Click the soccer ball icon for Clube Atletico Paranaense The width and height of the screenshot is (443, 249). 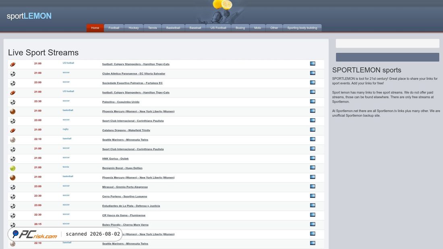13,74
